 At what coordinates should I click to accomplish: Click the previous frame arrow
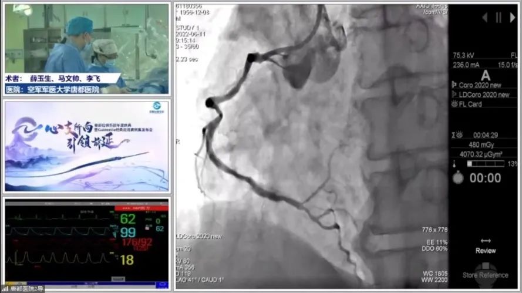484,18
